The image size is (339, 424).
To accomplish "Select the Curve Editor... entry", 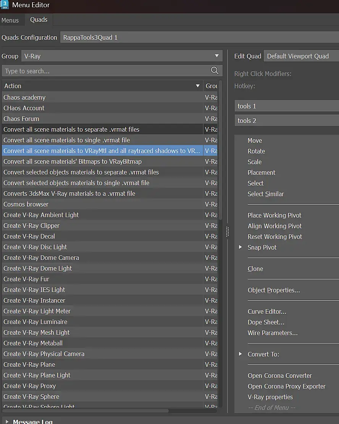I will point(267,311).
